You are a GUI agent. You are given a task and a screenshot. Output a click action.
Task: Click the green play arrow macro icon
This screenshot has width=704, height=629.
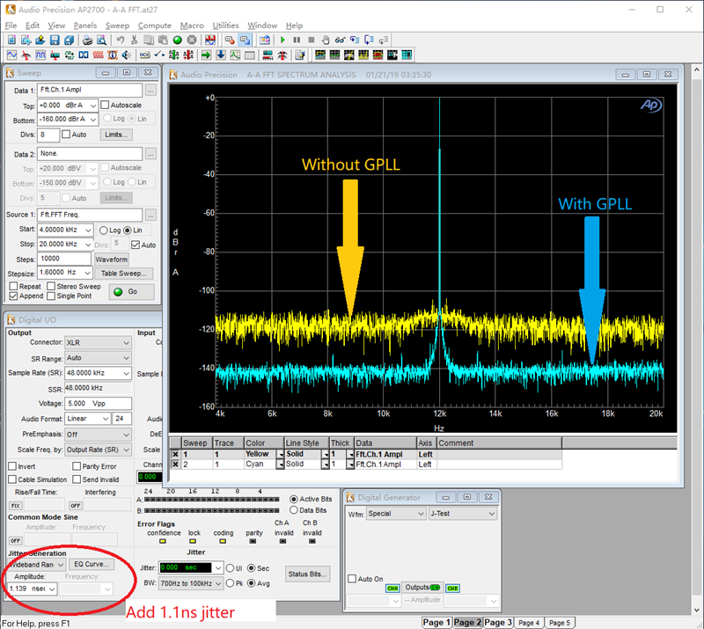tap(282, 40)
